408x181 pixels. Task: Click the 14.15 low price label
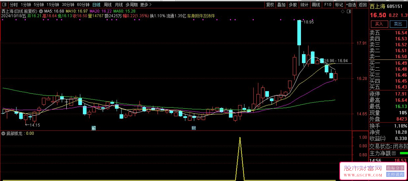coord(35,125)
